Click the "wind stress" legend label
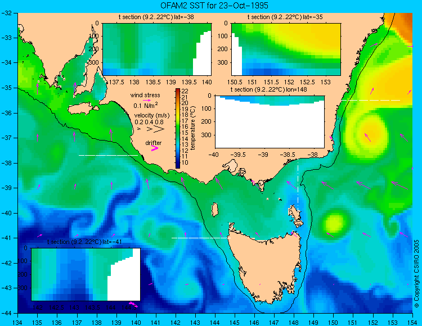Screen dimensions: 422x326 pyautogui.click(x=145, y=95)
